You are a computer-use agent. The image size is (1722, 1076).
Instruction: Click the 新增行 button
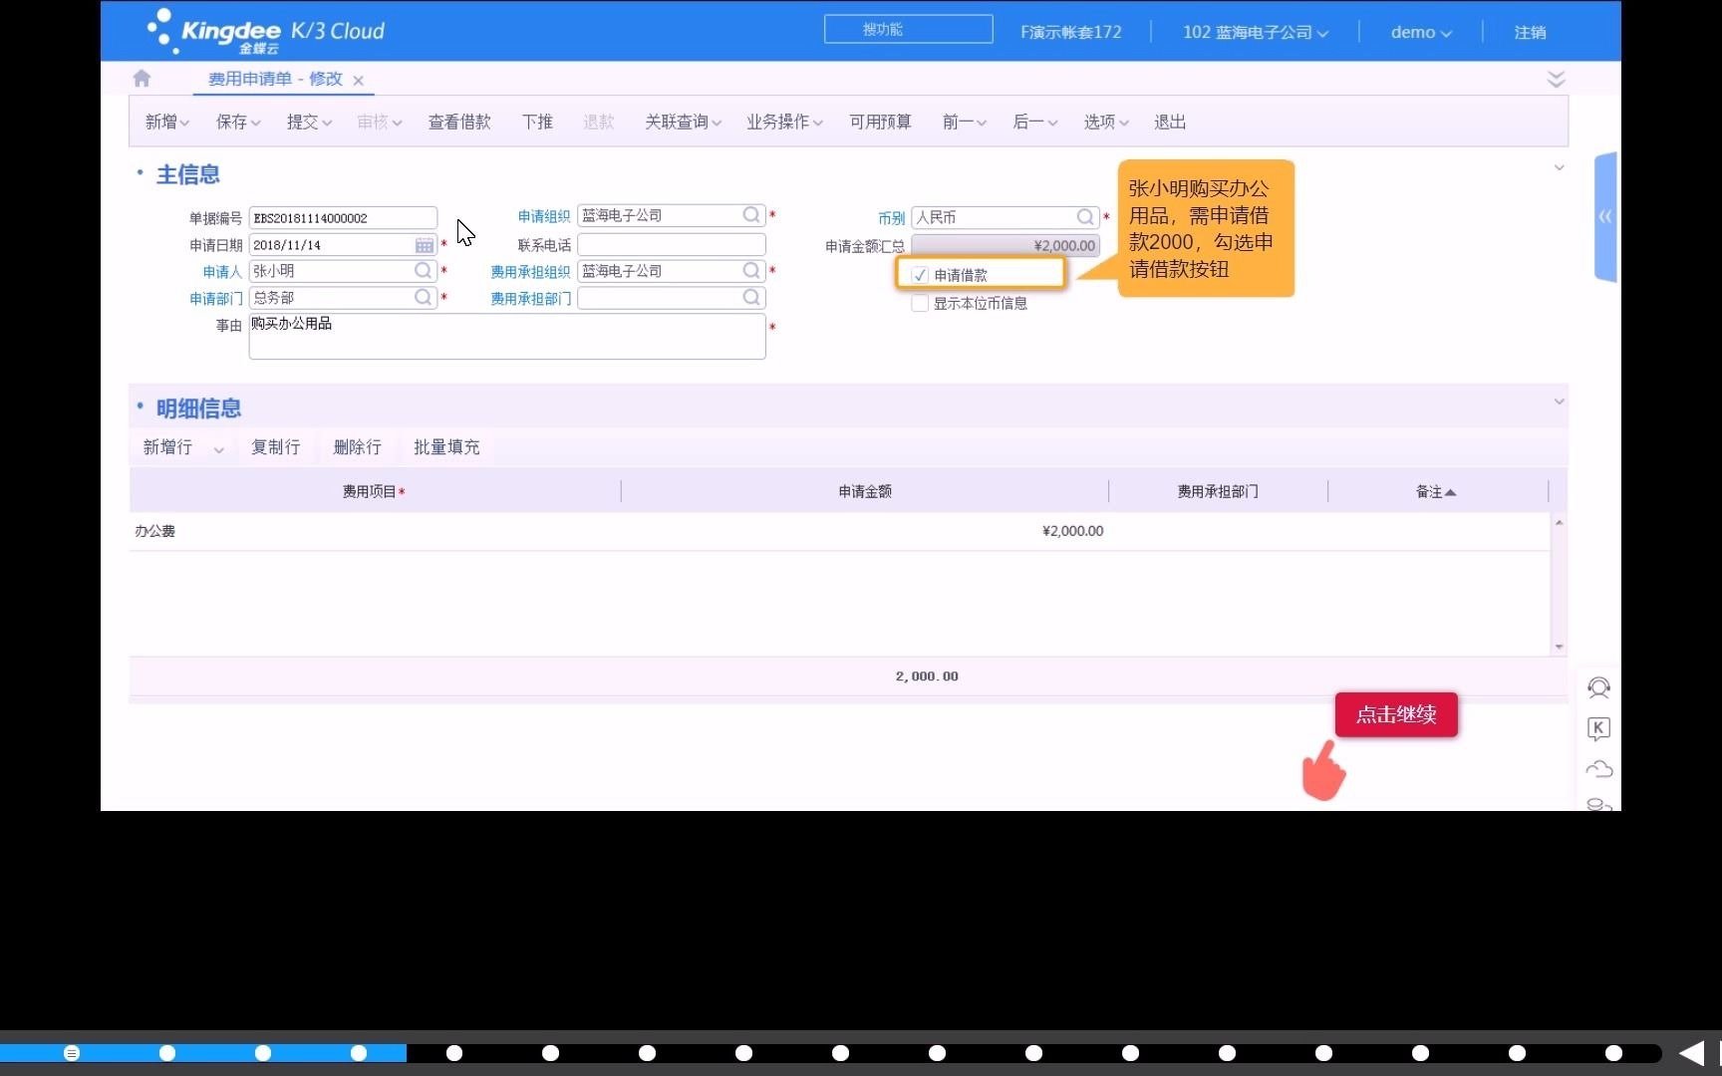(x=167, y=447)
